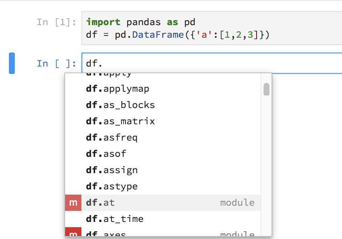Select highlighted df.at completion

coord(163,203)
